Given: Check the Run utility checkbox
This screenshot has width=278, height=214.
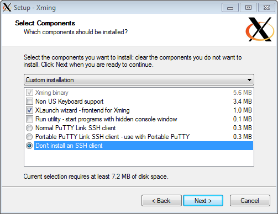Looking at the screenshot, I should coord(29,119).
